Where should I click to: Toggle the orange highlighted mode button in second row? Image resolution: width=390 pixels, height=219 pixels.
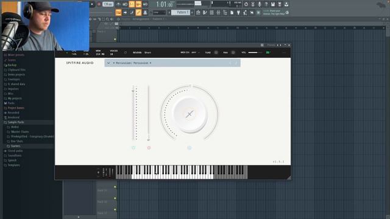[x=118, y=12]
